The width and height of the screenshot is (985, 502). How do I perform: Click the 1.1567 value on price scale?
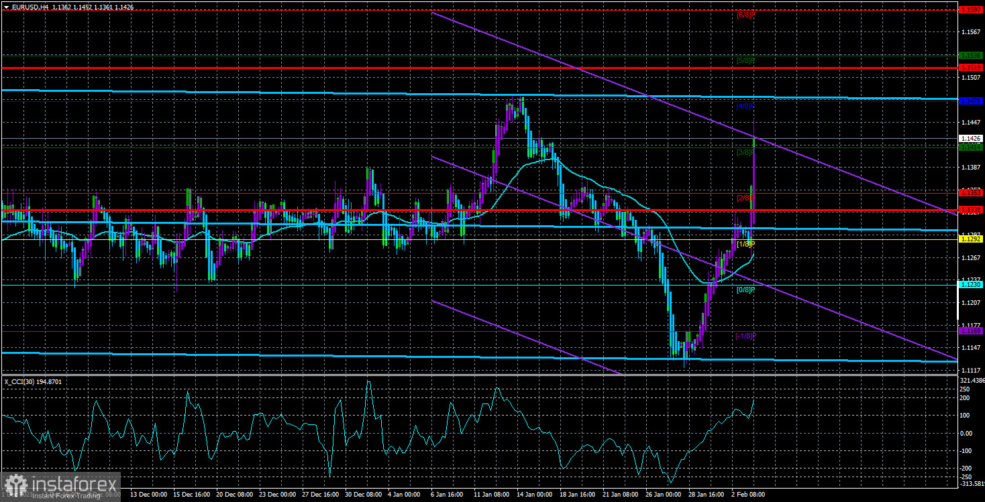click(971, 32)
